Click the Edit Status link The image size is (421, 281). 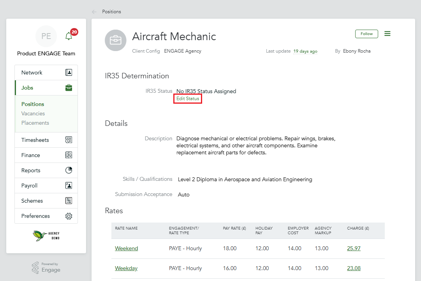188,99
